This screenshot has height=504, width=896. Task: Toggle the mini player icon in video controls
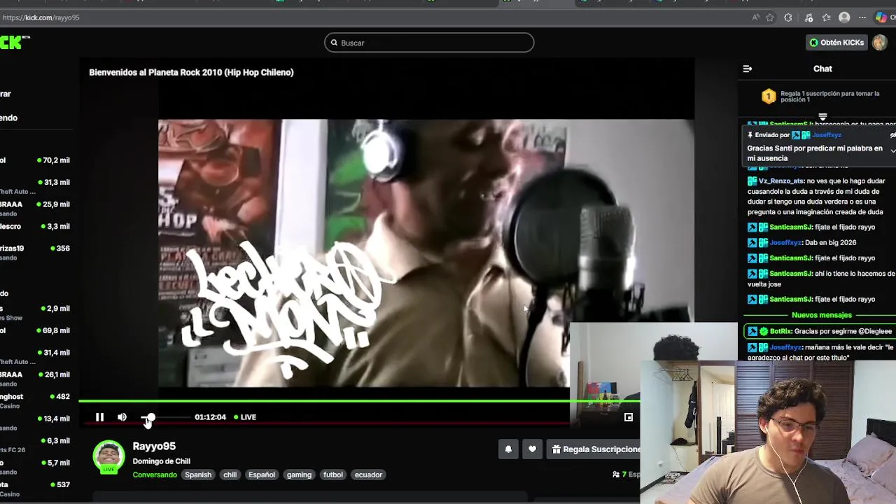coord(629,417)
